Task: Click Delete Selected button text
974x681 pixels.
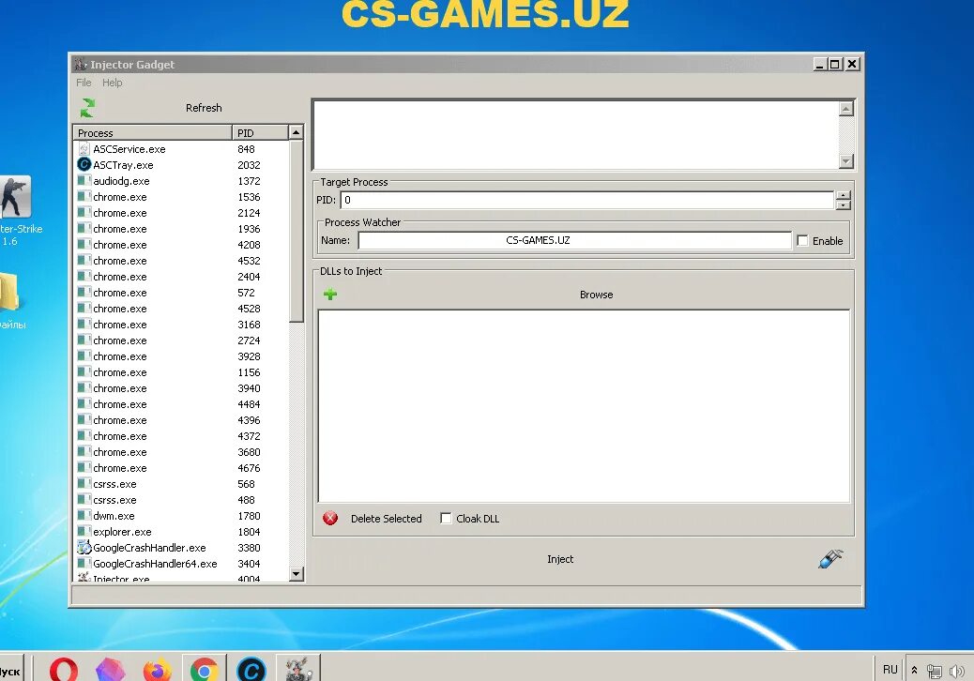Action: pyautogui.click(x=387, y=519)
